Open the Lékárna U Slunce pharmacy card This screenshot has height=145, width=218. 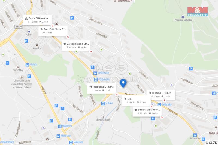161,95
